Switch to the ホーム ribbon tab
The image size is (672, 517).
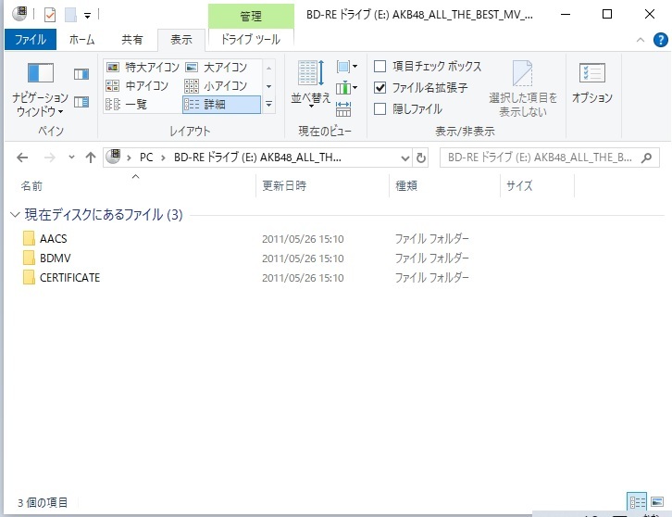click(81, 40)
